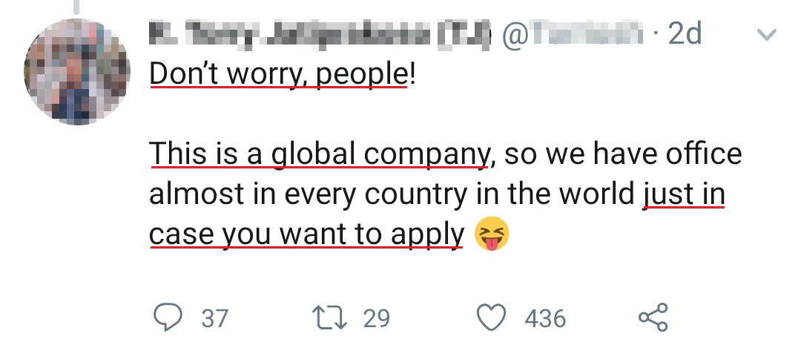Viewport: 801px width, 342px height.
Task: Click the reply count showing 37
Action: point(214,318)
